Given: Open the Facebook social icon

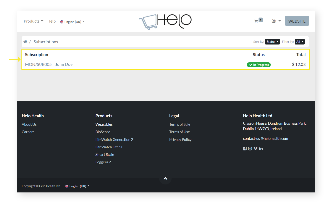Looking at the screenshot, I should coord(245,149).
